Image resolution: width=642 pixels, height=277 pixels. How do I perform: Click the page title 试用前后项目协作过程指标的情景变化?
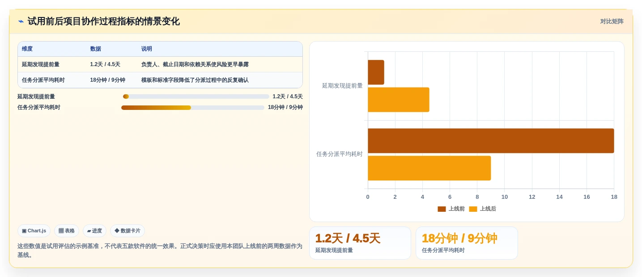[x=103, y=21]
